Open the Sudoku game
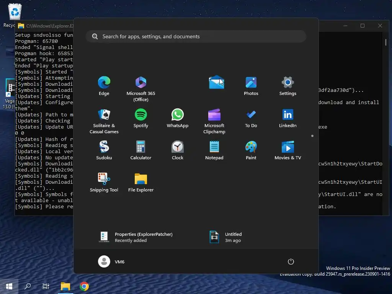 coord(104,150)
